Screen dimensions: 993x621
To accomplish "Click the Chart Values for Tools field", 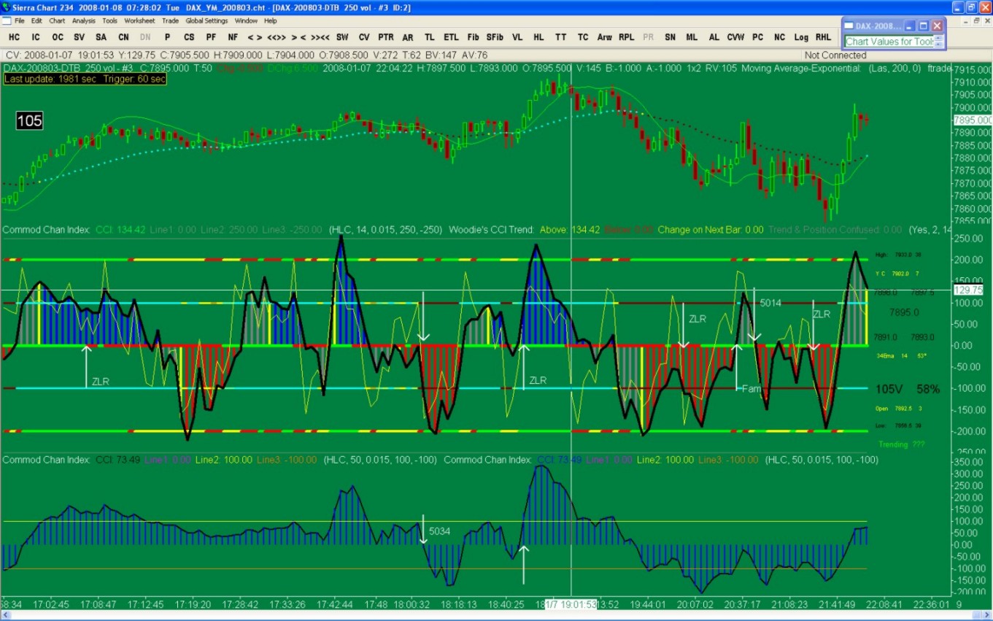I will [x=889, y=42].
